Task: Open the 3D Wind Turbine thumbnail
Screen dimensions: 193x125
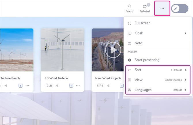Action: 63,50
